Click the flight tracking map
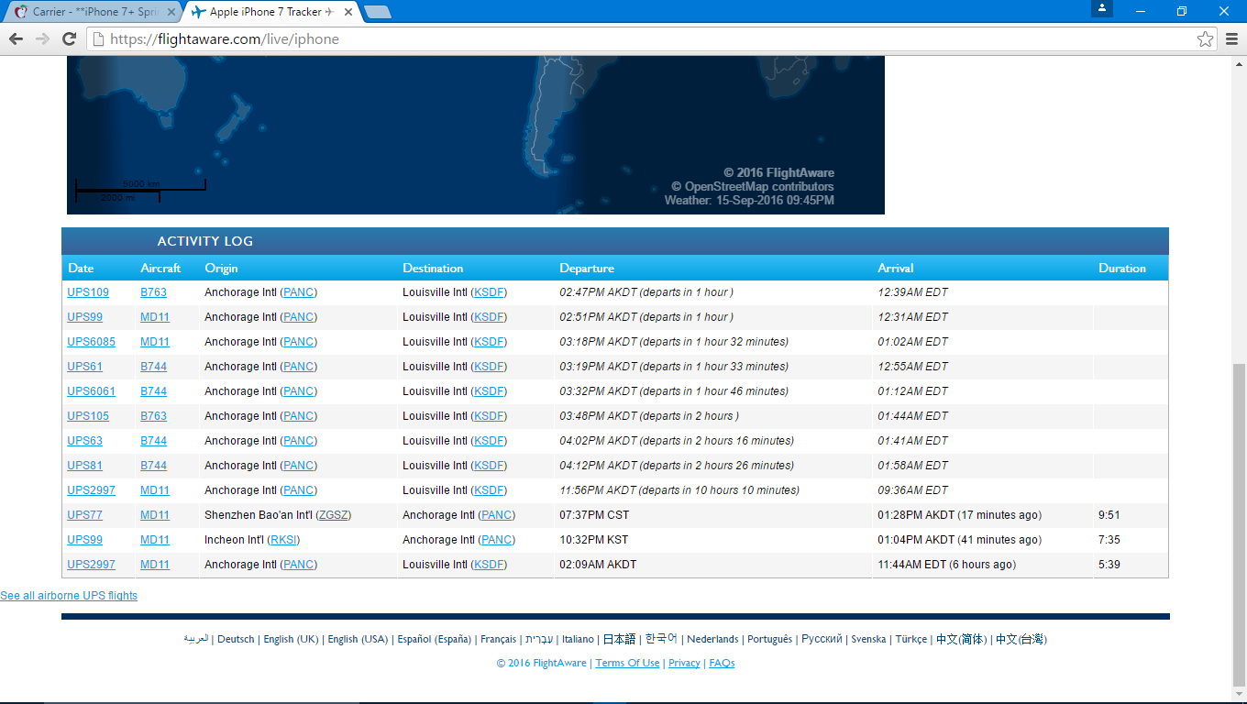This screenshot has width=1247, height=704. 476,135
